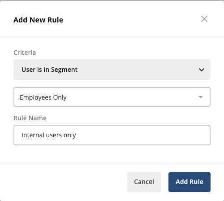
Task: Select the Rule Name label text
Action: click(30, 118)
